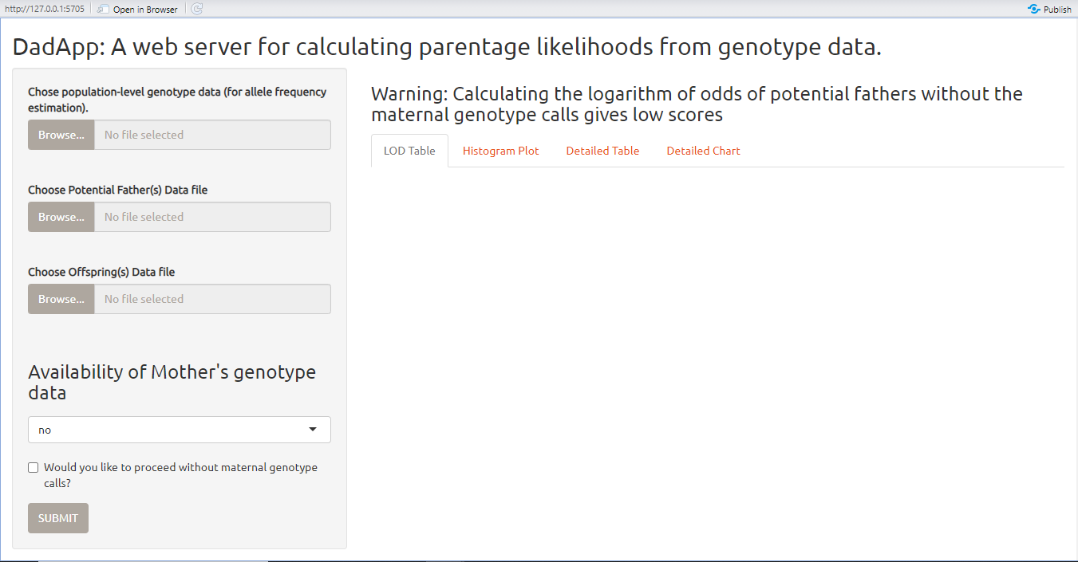This screenshot has height=562, width=1078.
Task: Switch to the Histogram Plot tab
Action: 501,151
